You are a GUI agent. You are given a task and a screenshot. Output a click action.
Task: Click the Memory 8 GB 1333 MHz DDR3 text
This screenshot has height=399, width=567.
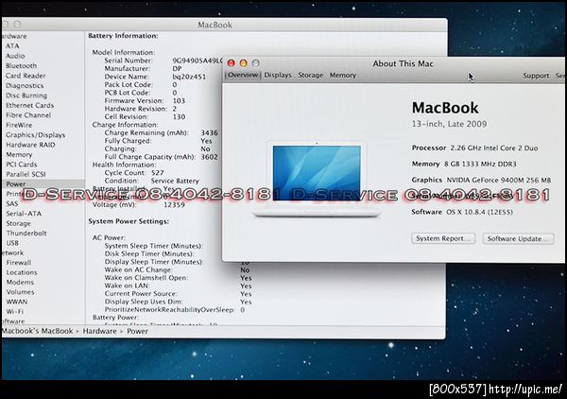click(x=464, y=164)
